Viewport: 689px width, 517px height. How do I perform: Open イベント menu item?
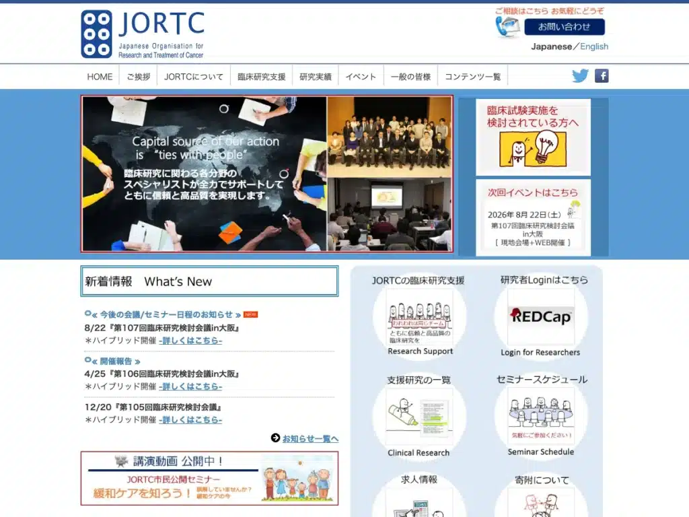(x=361, y=77)
